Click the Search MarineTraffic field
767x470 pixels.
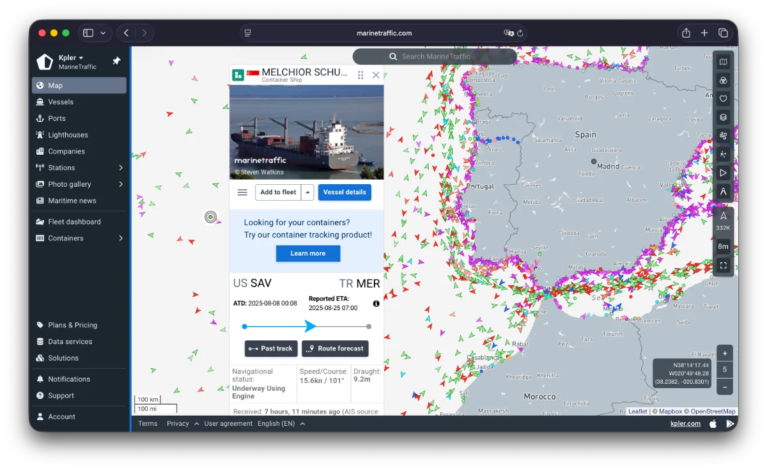click(x=435, y=56)
